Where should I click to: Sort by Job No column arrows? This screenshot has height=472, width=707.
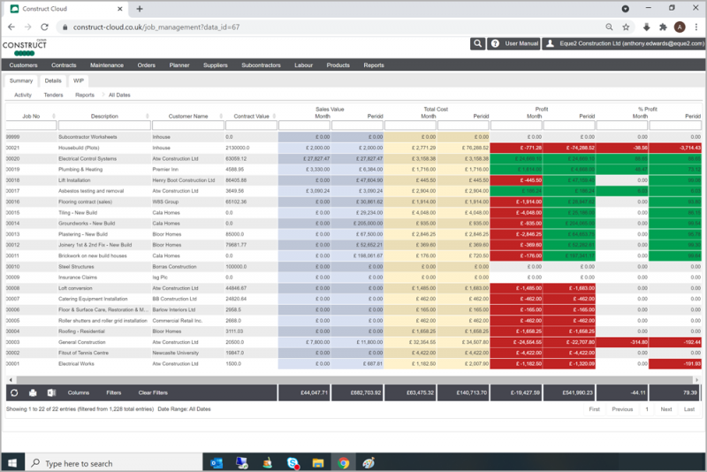pyautogui.click(x=54, y=117)
